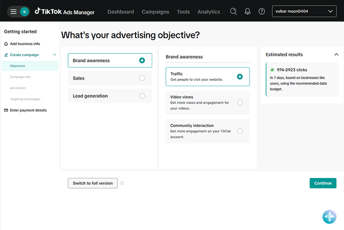Viewport: 344px width, 230px height.
Task: Select the Brand awareness radio button
Action: point(142,60)
